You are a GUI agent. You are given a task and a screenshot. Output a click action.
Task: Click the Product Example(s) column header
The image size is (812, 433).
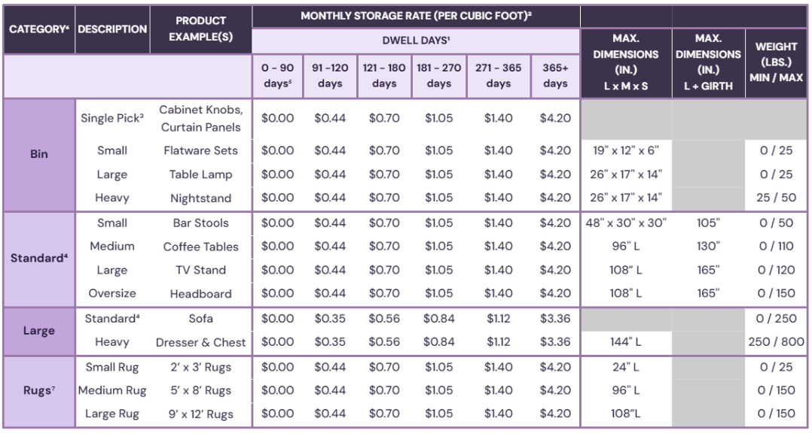click(x=200, y=29)
